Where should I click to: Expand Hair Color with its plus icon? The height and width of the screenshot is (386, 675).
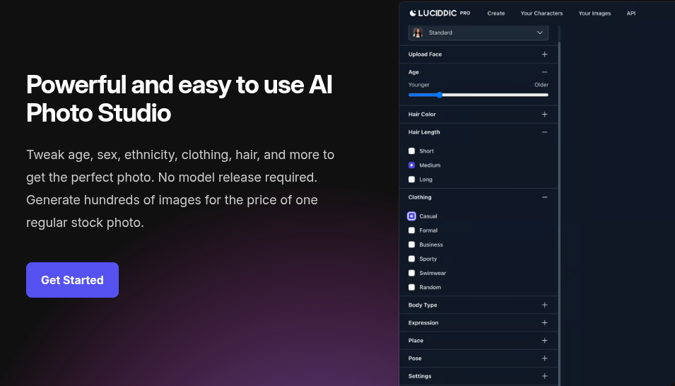pyautogui.click(x=544, y=114)
